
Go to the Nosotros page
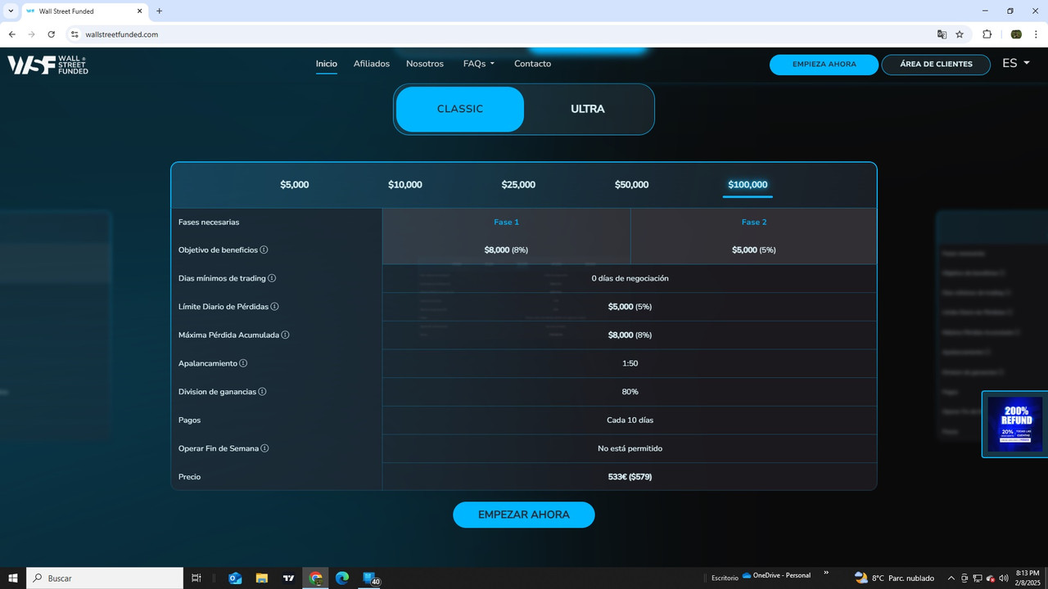tap(425, 64)
